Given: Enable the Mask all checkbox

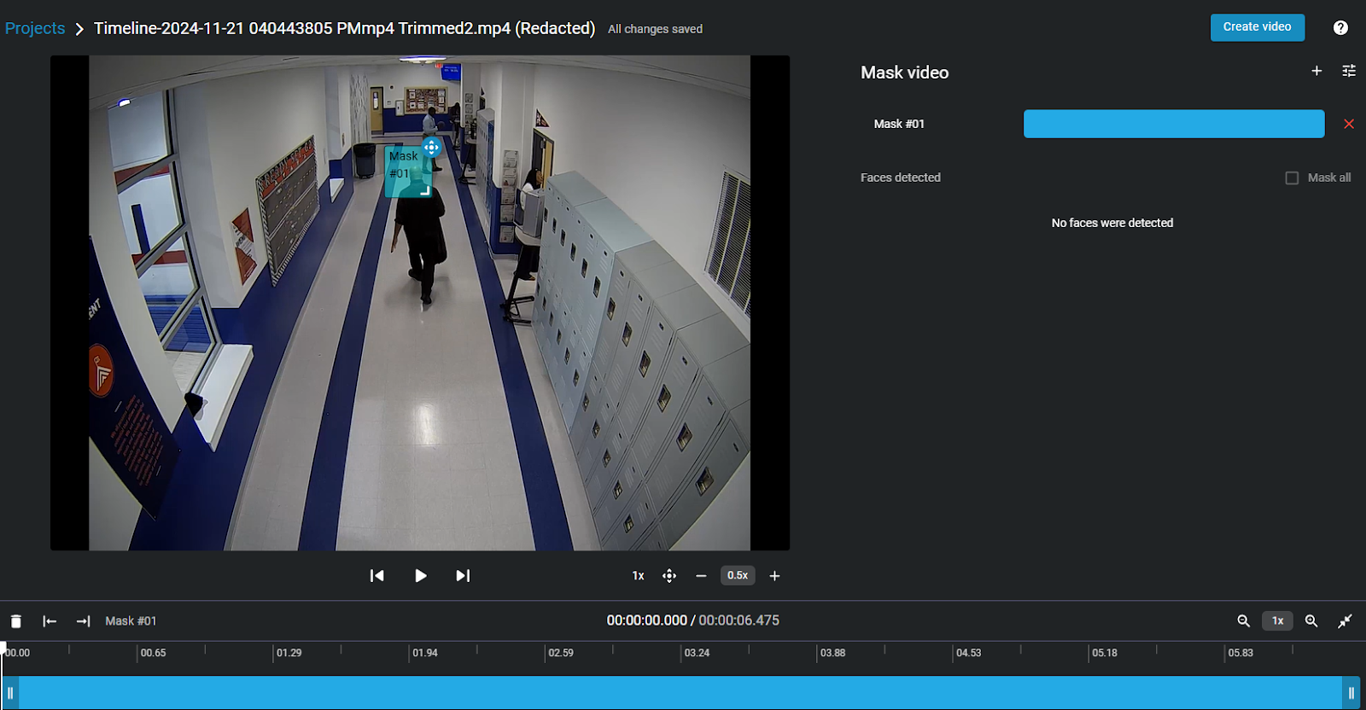Looking at the screenshot, I should tap(1292, 177).
